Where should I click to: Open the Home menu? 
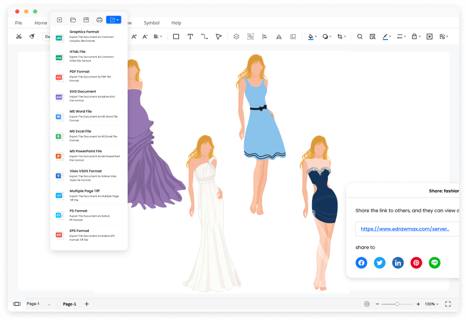click(41, 23)
